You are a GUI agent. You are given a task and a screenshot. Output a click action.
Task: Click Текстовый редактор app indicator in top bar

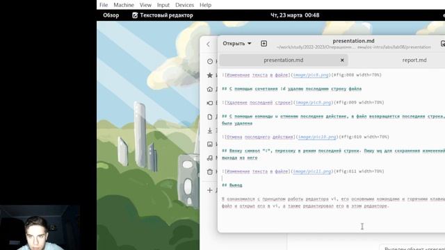pos(163,15)
